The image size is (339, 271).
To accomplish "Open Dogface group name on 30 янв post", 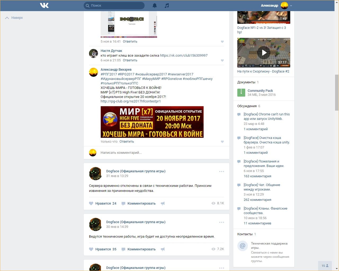I will 136,222.
